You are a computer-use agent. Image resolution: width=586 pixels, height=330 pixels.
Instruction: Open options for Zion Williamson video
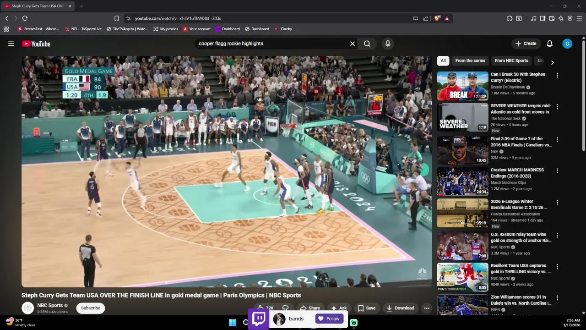[557, 298]
